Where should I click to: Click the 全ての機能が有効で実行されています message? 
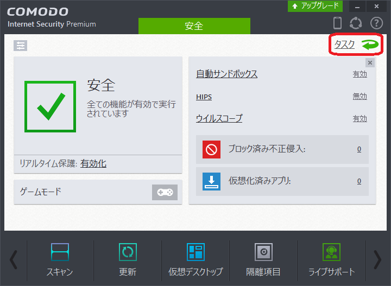point(131,109)
